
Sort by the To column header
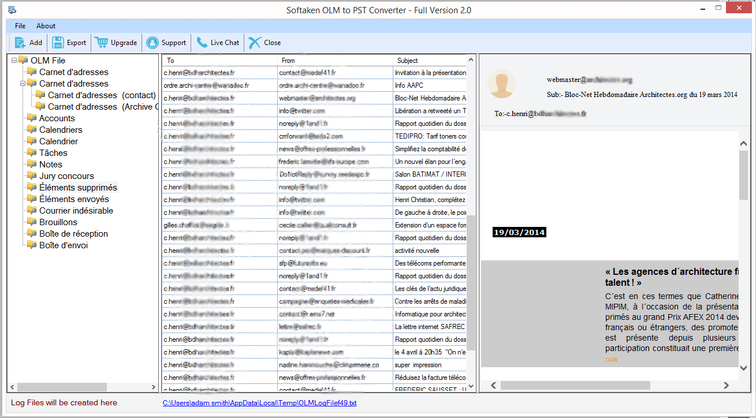219,61
